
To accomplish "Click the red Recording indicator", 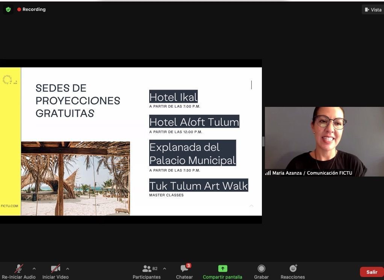I will pos(32,9).
